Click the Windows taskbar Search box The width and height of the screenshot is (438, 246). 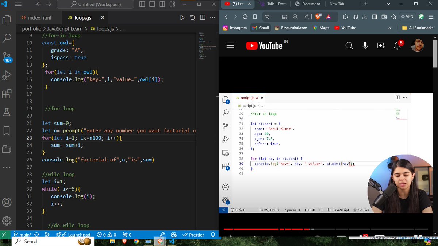pyautogui.click(x=52, y=241)
